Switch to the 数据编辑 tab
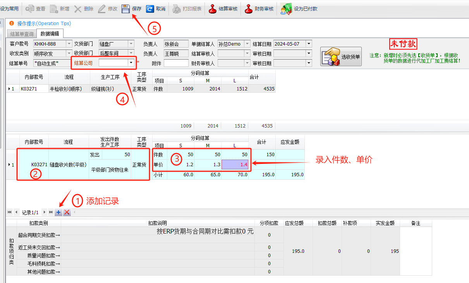 pos(50,34)
